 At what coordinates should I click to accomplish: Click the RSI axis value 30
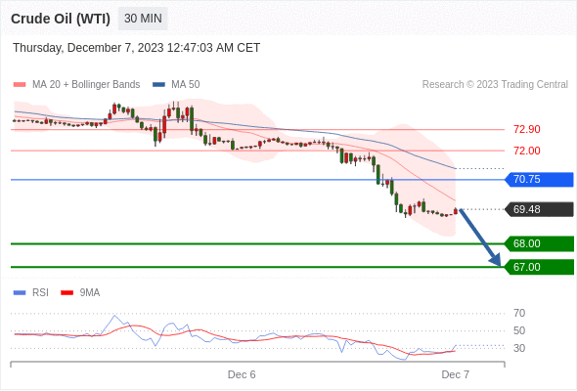(519, 348)
